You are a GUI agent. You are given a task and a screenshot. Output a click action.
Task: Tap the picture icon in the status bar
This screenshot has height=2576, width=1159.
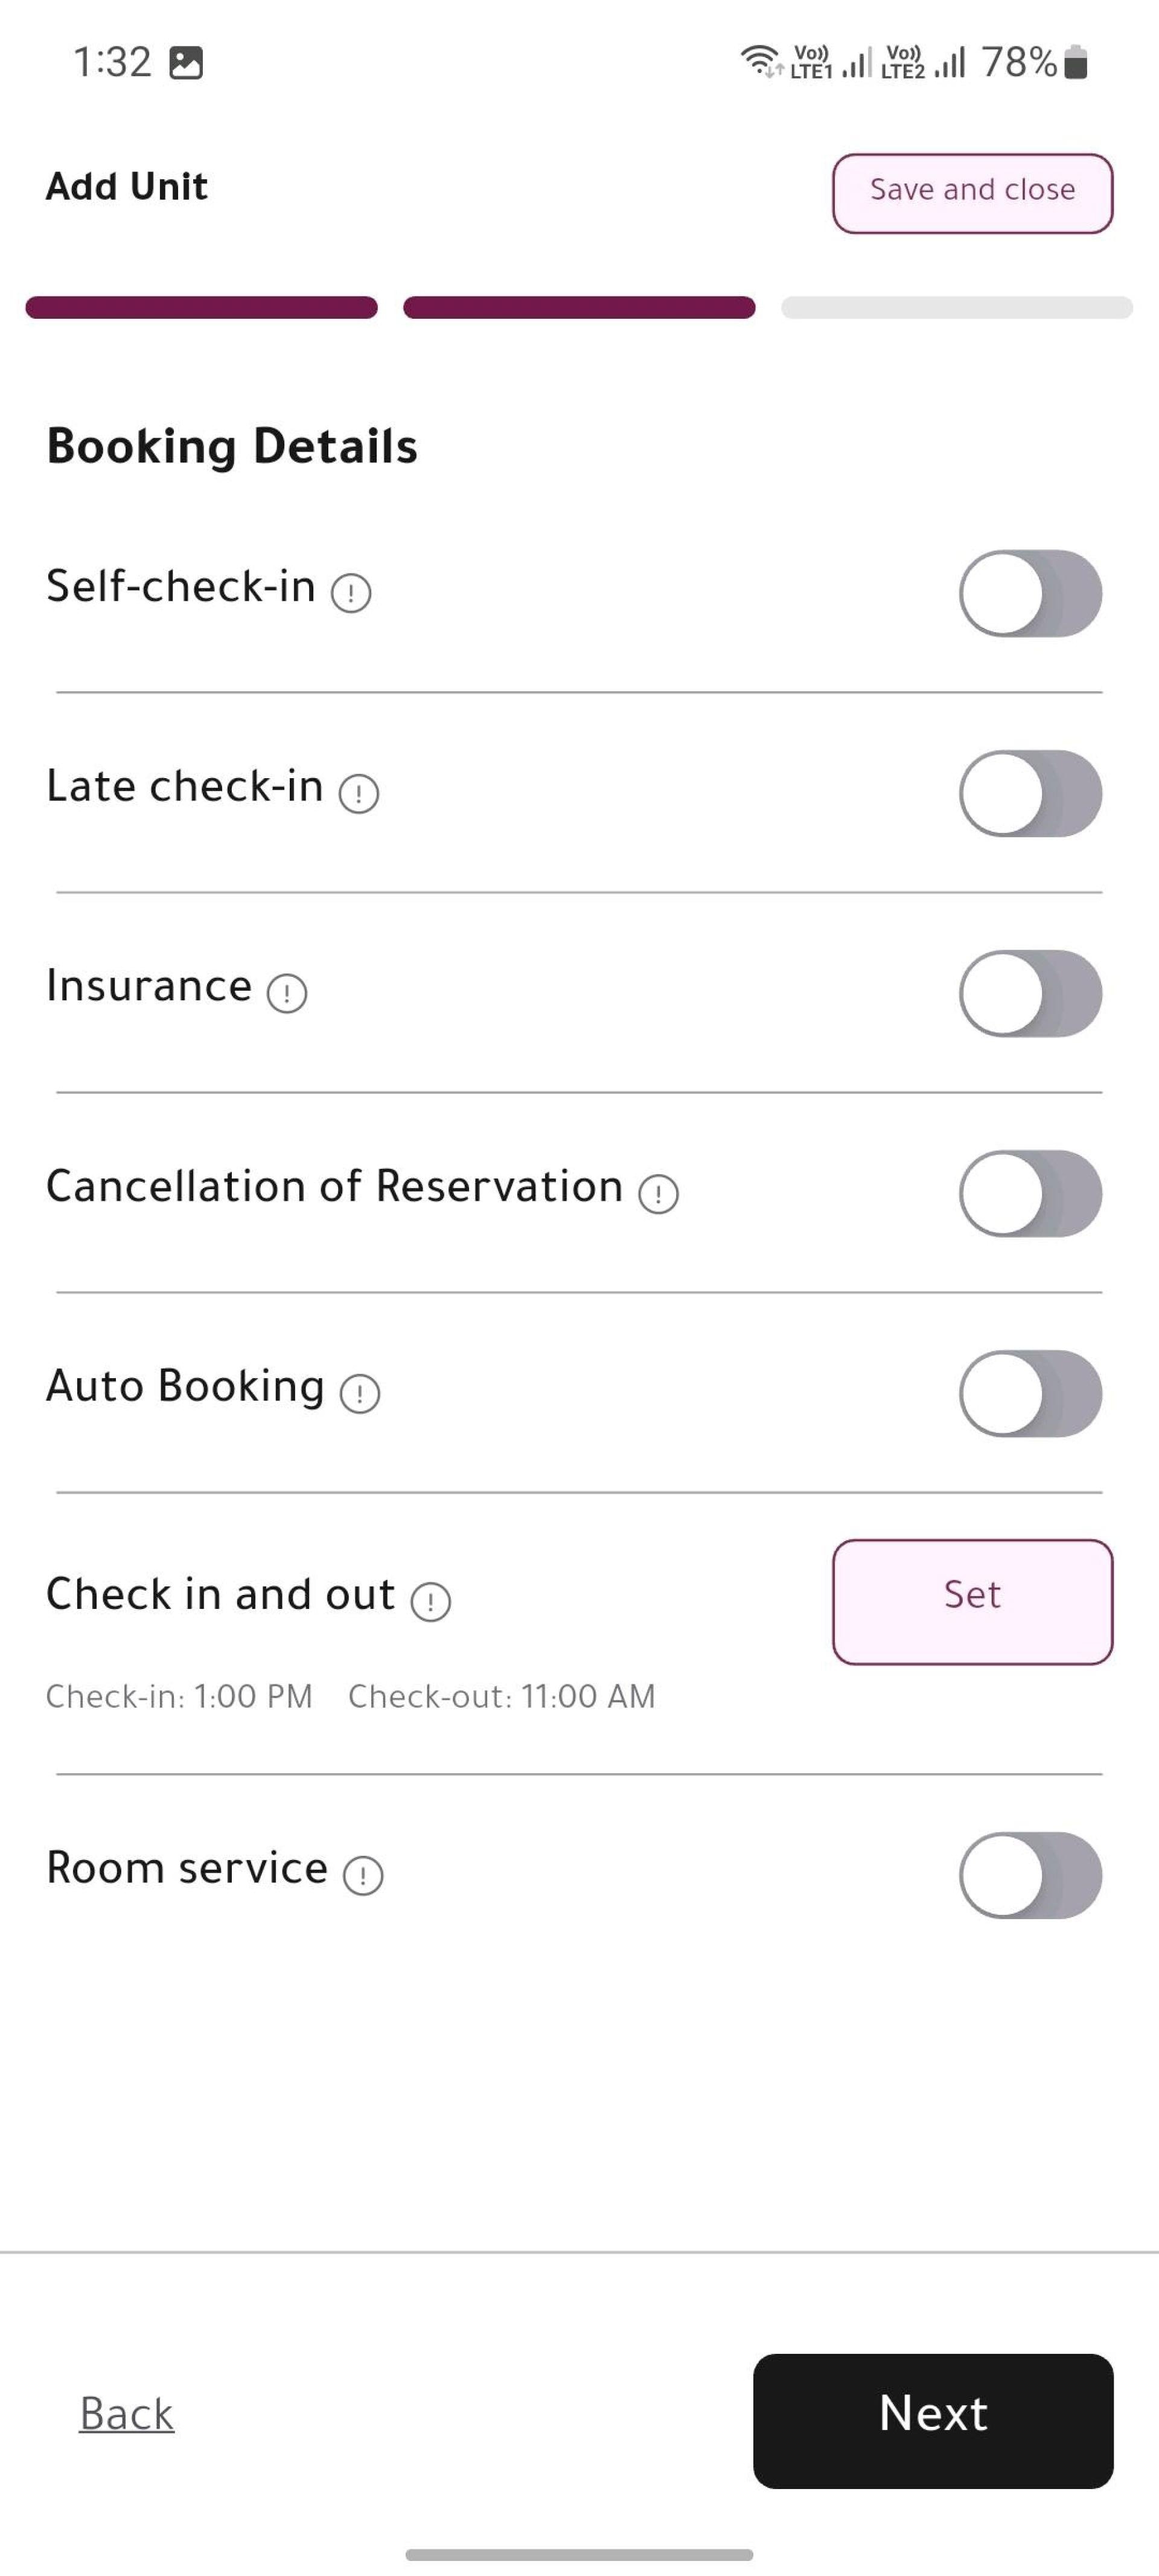[186, 63]
